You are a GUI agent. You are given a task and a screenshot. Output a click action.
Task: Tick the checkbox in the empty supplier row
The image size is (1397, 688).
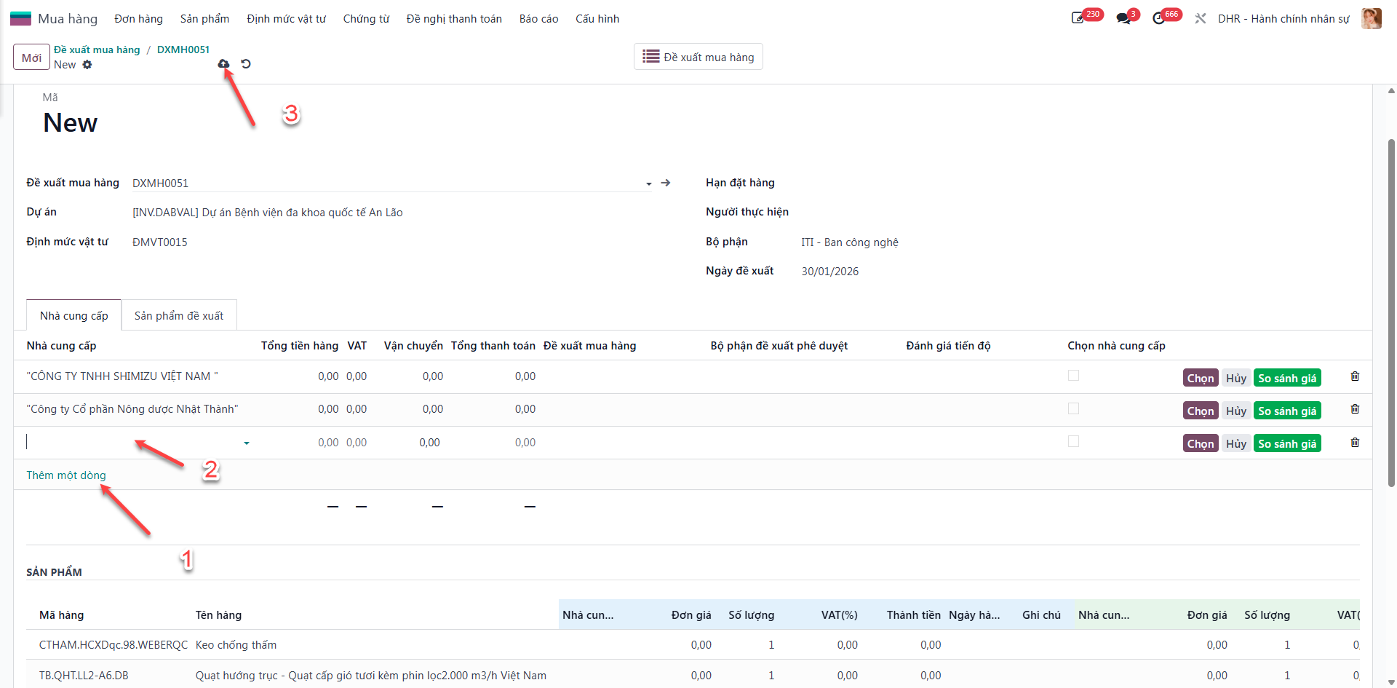1073,441
